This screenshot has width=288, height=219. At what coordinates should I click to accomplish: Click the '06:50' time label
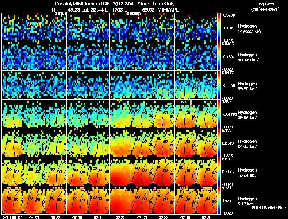[34, 217]
